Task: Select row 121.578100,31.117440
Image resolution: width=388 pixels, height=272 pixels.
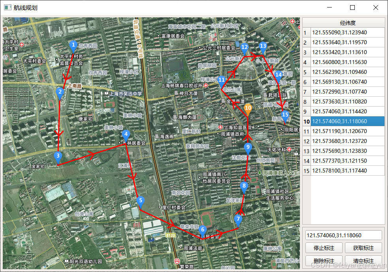Action: (x=348, y=171)
